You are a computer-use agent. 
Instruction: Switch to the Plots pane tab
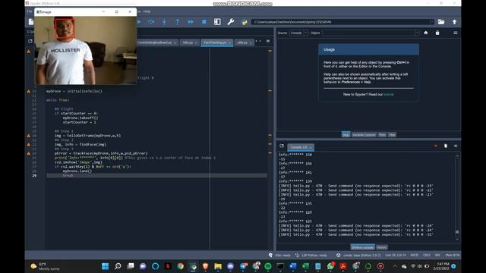click(382, 135)
